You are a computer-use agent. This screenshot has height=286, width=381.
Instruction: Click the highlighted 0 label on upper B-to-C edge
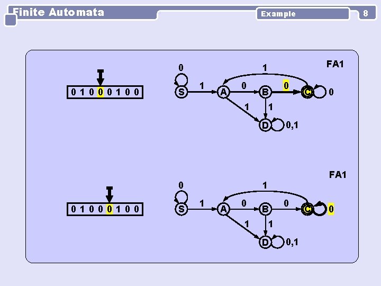click(286, 85)
